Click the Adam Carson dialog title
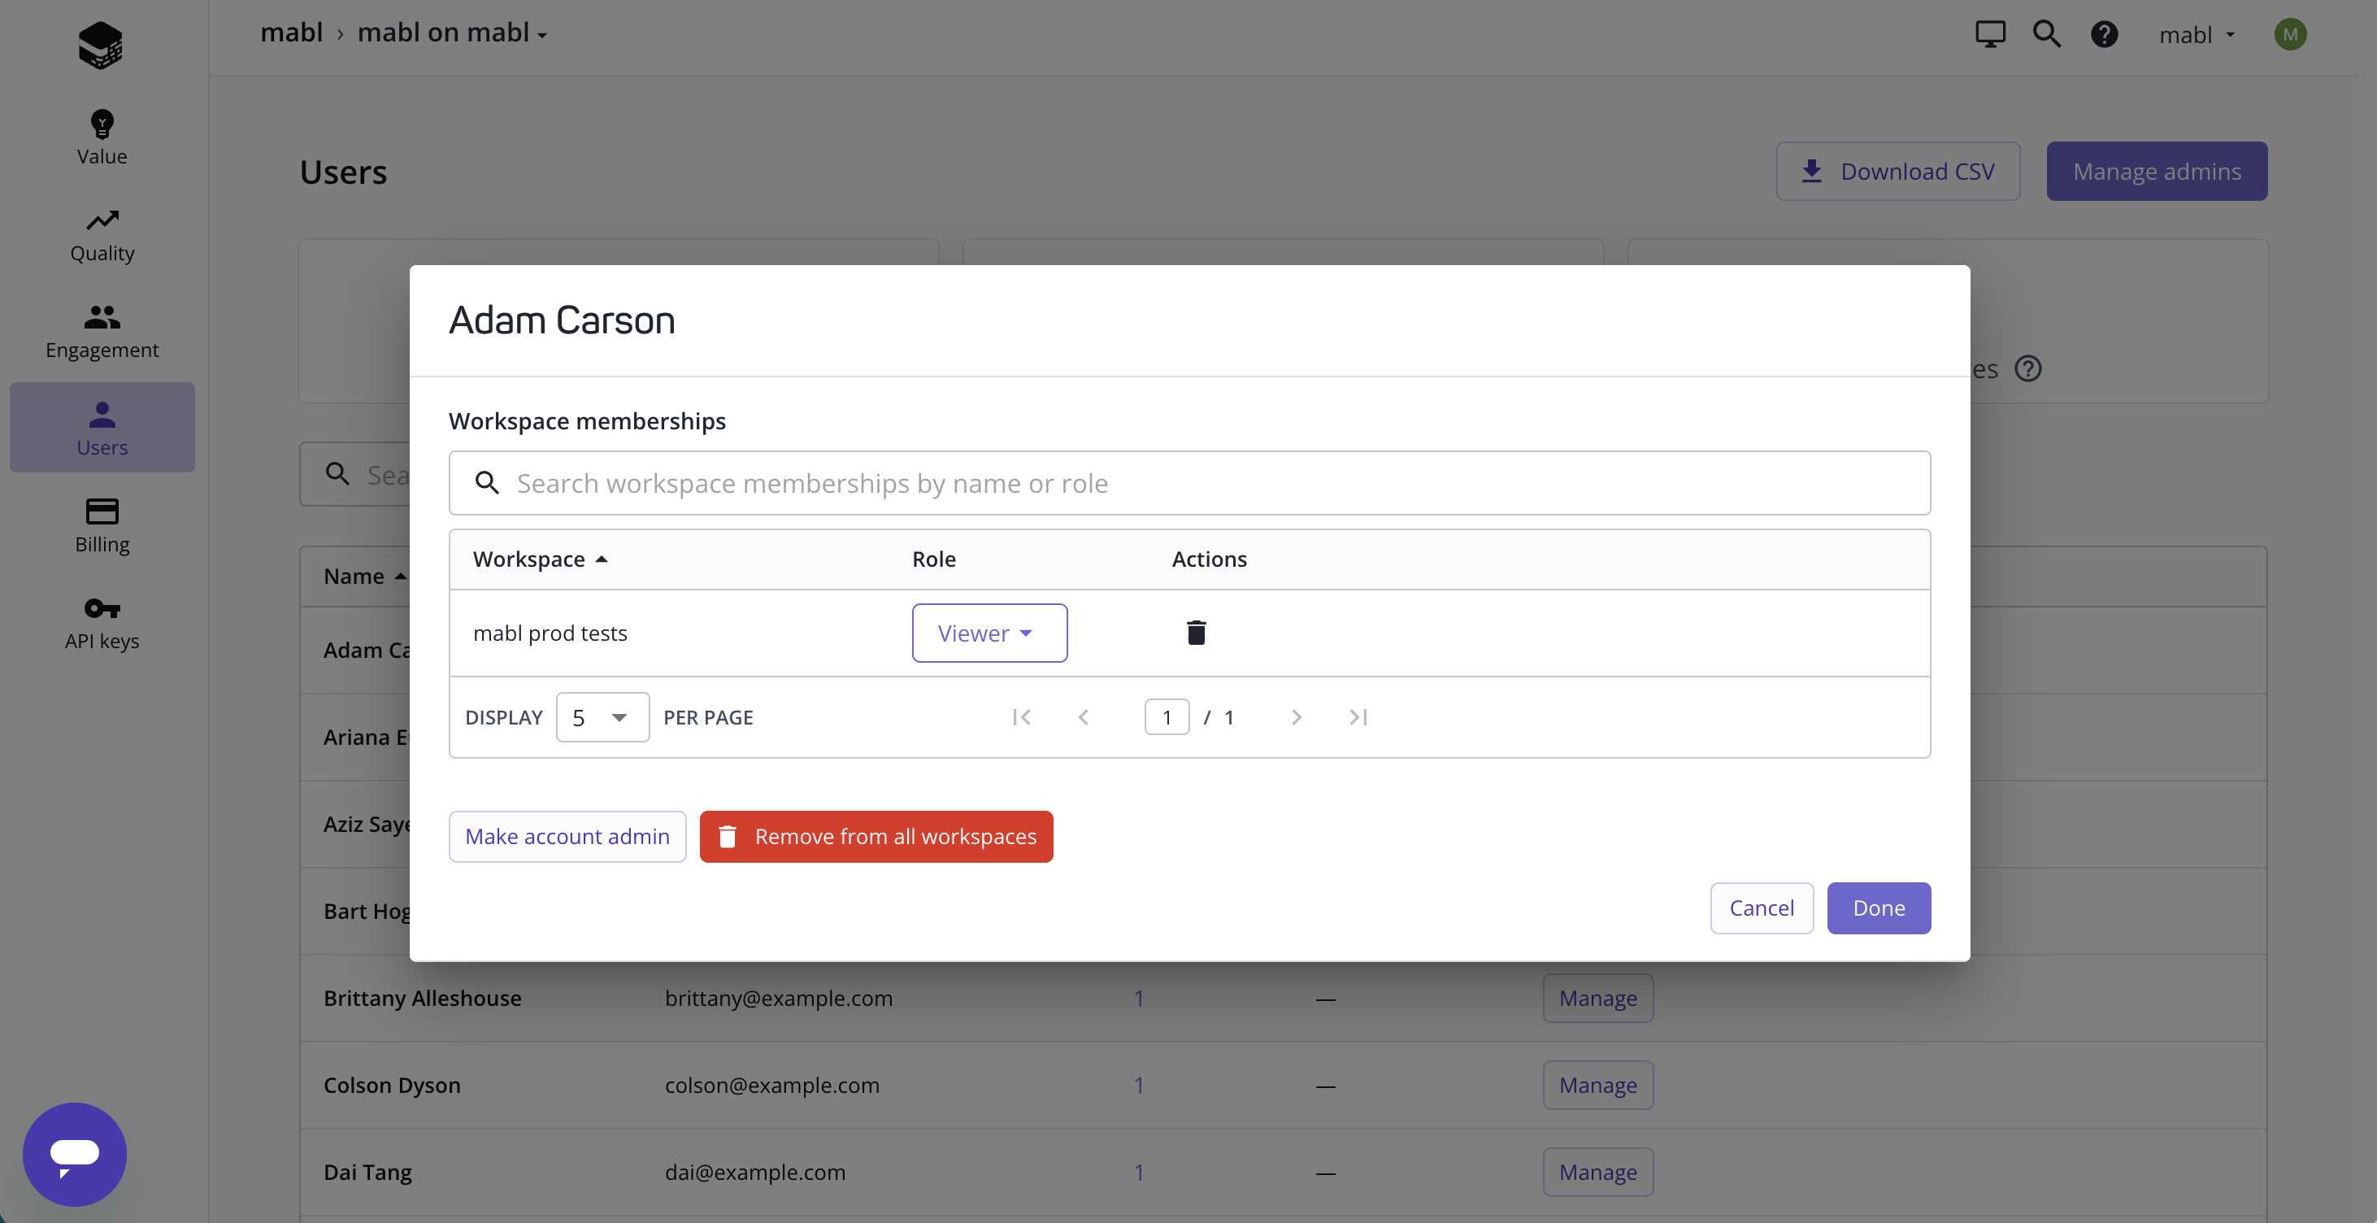Screen dimensions: 2377x1223 [562, 320]
